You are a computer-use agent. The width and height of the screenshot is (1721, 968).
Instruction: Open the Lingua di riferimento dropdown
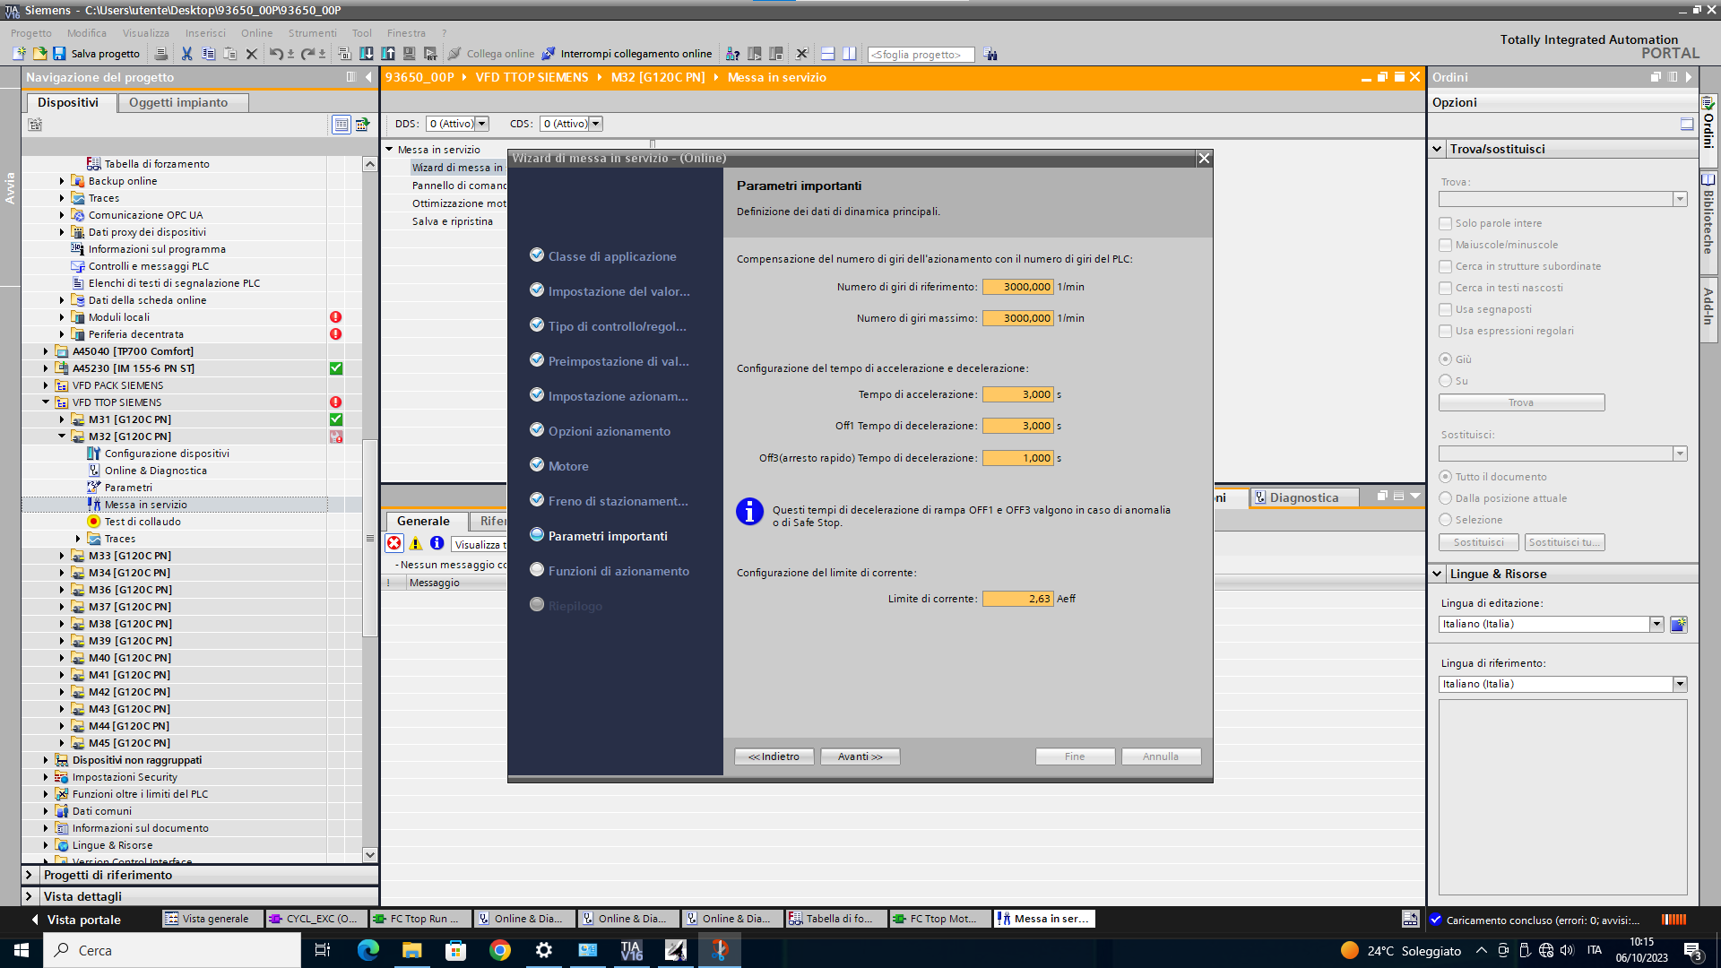pos(1680,684)
